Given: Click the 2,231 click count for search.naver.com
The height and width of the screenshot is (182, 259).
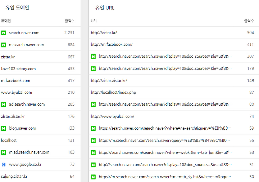Looking at the screenshot, I should point(69,32).
